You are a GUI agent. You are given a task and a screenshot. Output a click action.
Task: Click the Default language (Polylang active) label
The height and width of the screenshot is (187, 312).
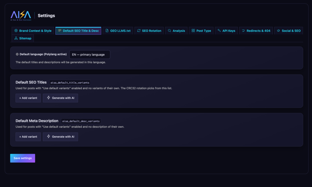point(43,54)
